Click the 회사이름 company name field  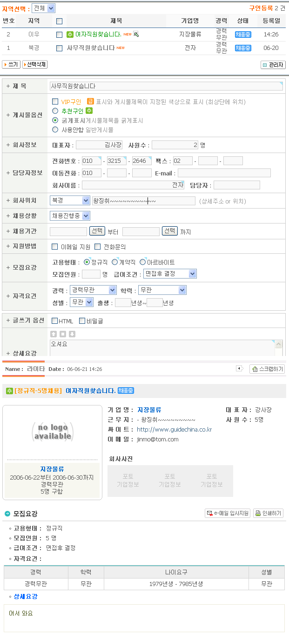[x=134, y=185]
